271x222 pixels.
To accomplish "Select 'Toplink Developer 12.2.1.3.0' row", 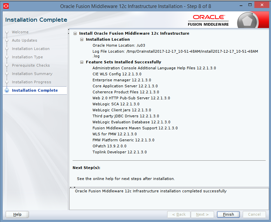I will tap(120, 152).
